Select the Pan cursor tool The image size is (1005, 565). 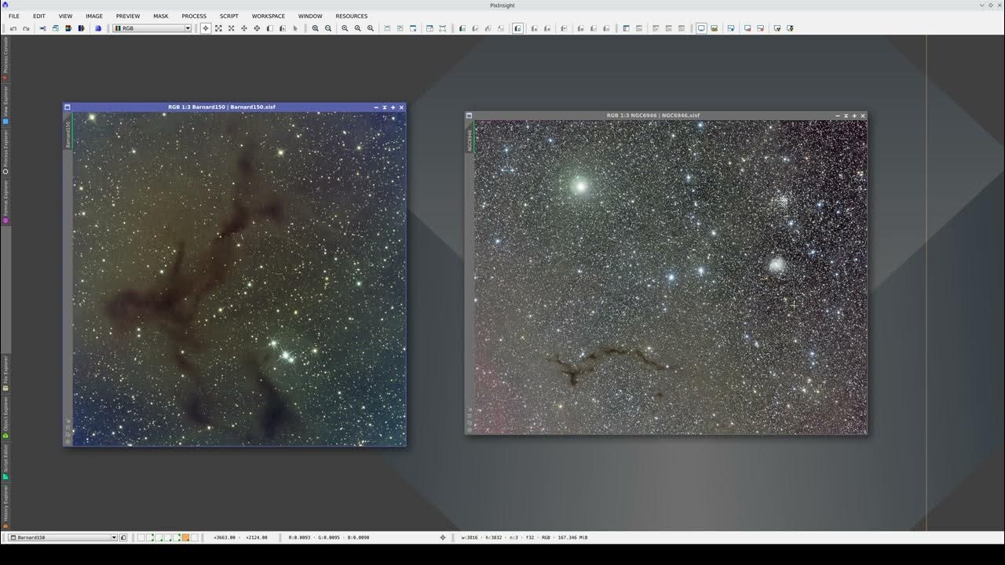[244, 28]
